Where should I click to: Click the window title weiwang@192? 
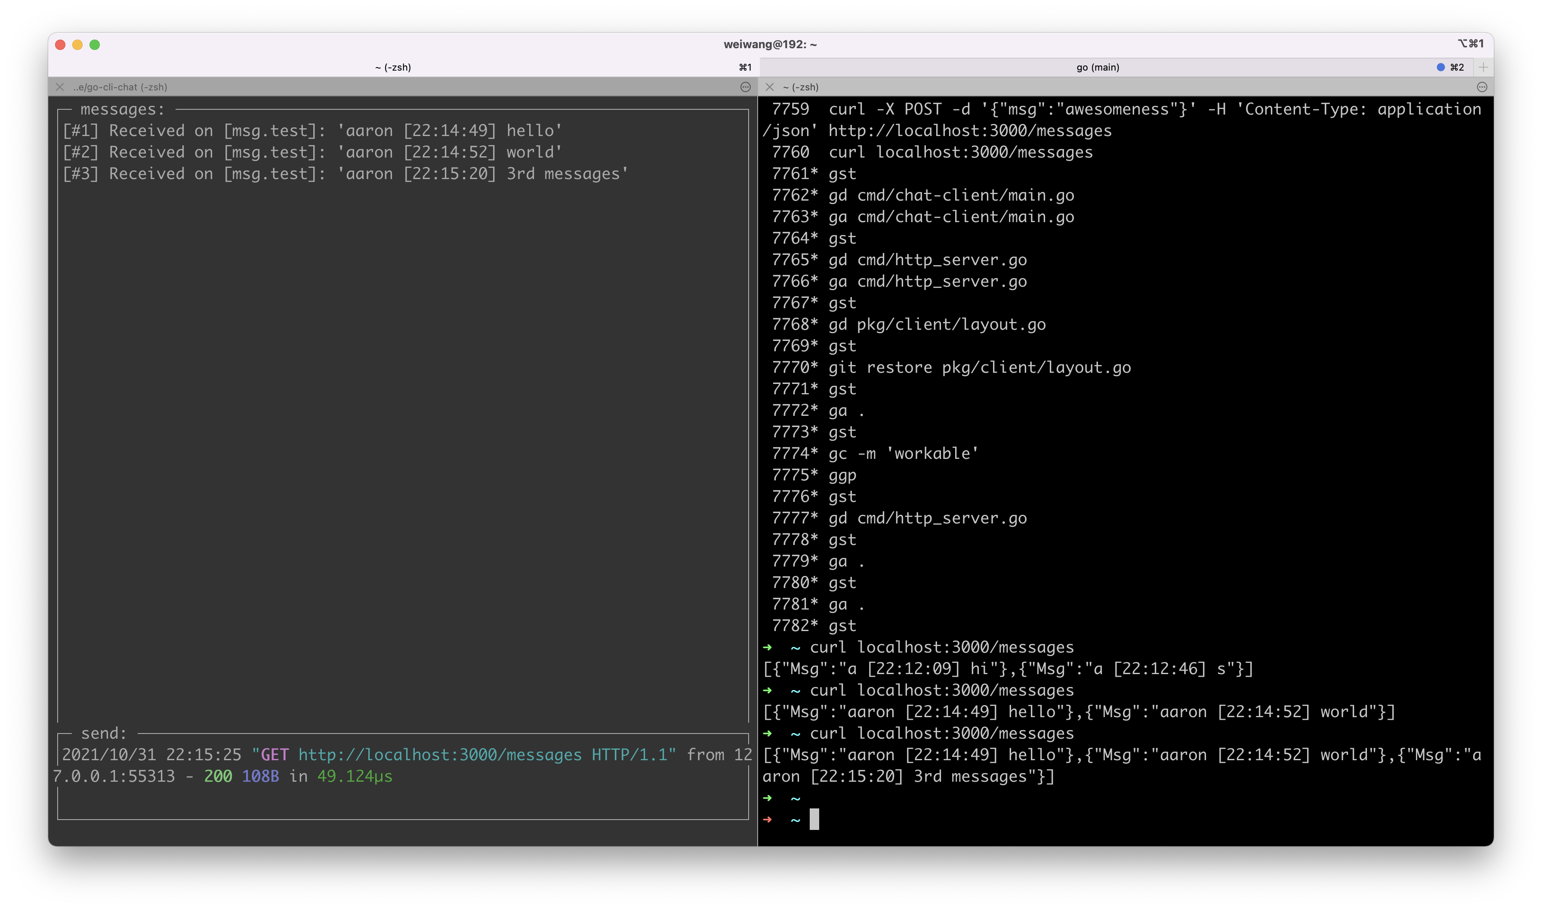[770, 44]
